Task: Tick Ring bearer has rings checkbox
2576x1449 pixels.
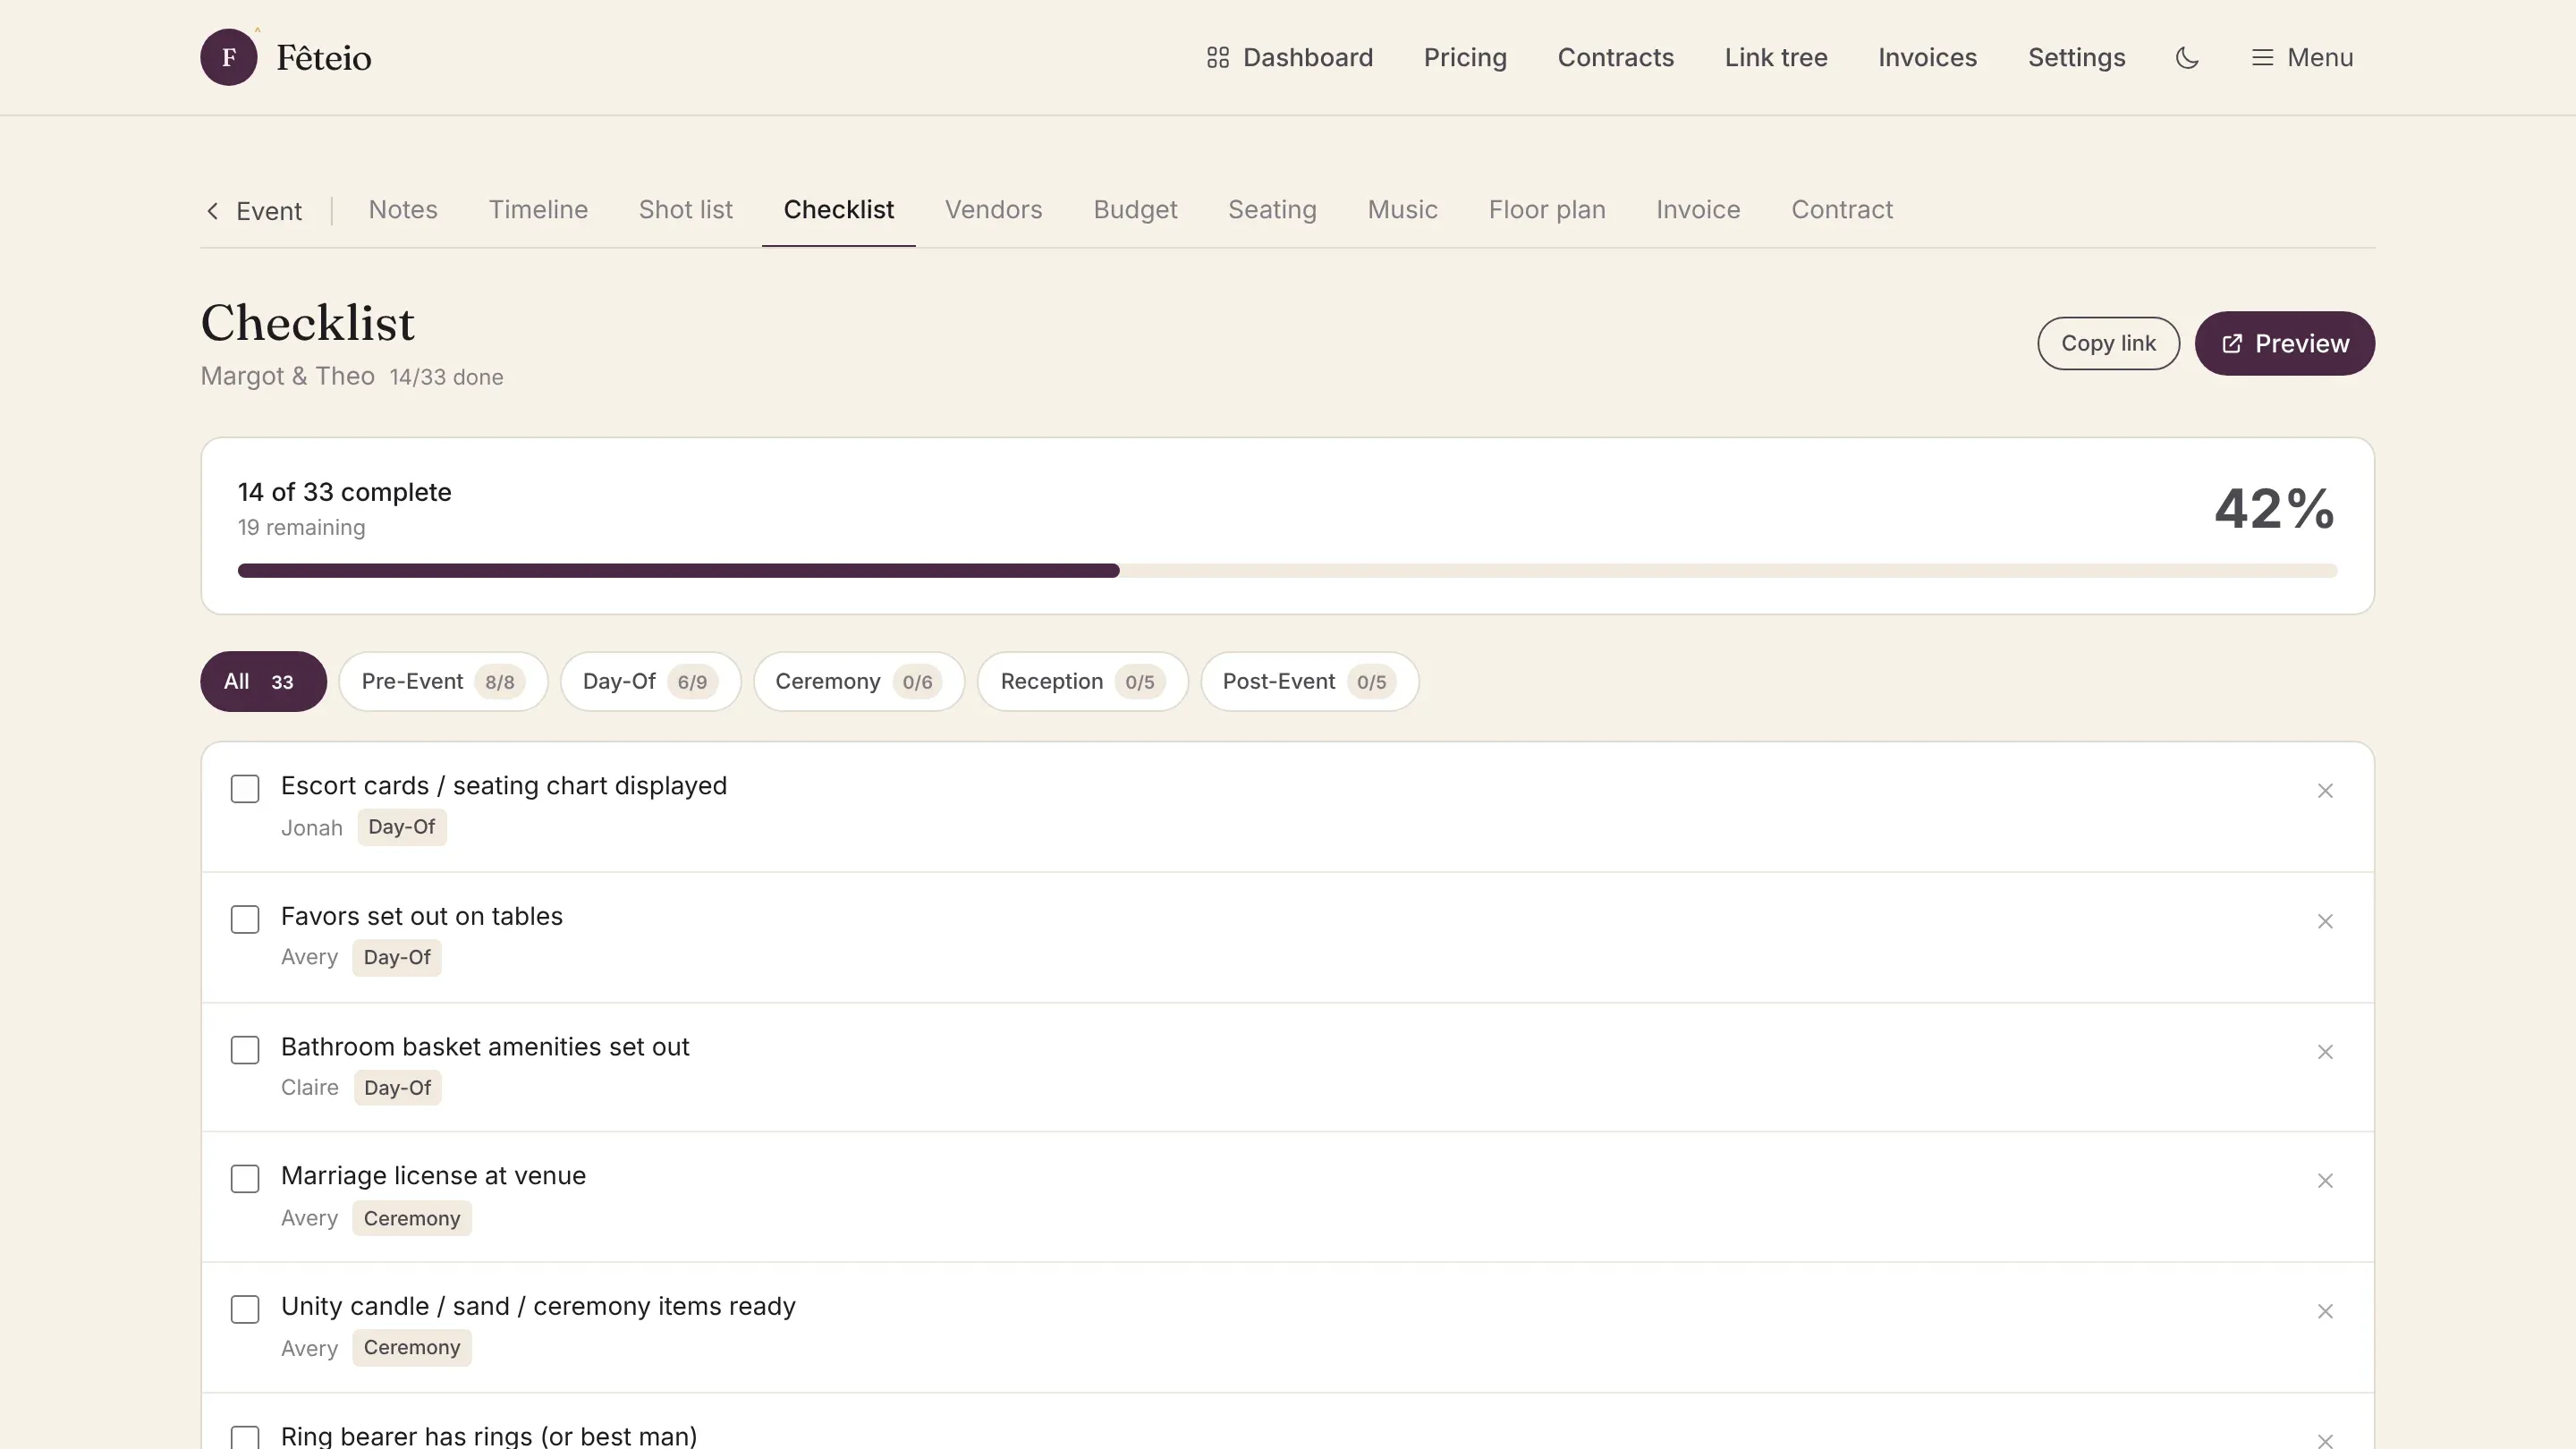Action: tap(245, 1438)
